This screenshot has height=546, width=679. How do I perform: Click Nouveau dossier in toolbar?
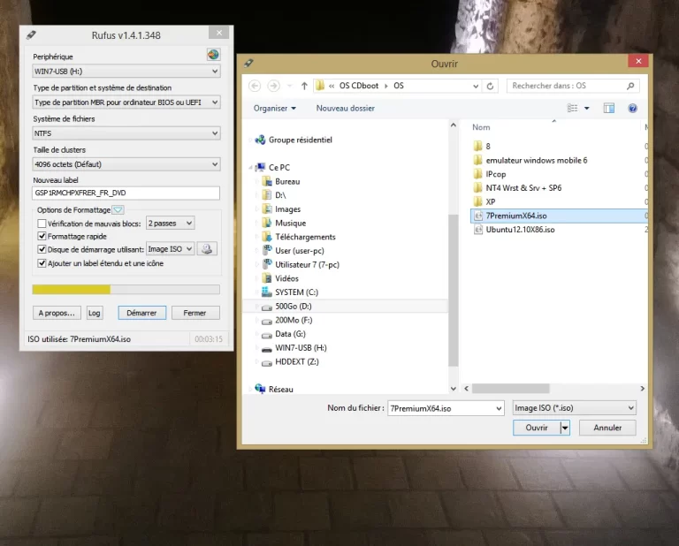[345, 108]
